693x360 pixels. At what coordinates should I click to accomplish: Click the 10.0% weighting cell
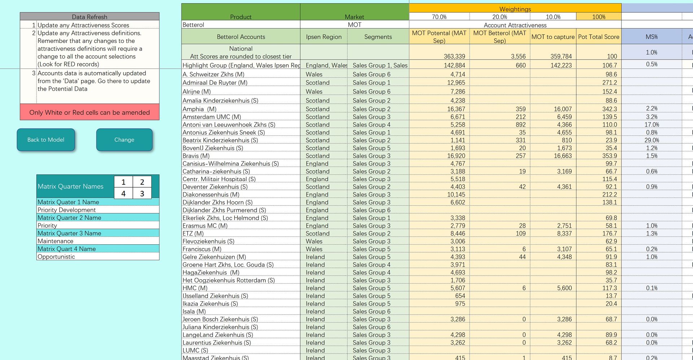pyautogui.click(x=553, y=17)
